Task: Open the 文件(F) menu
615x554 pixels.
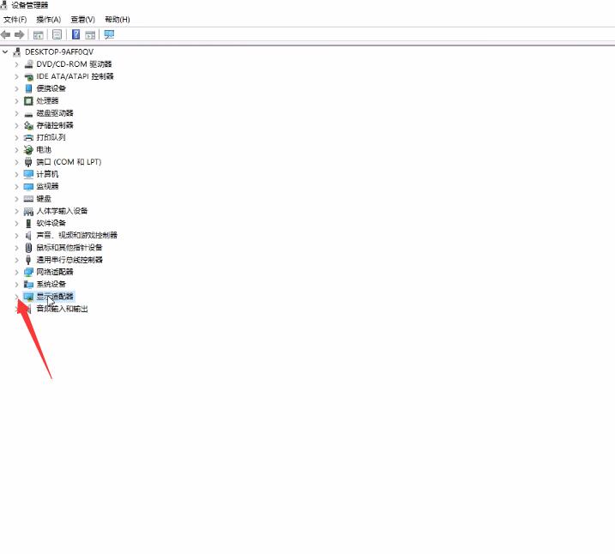Action: [15, 20]
